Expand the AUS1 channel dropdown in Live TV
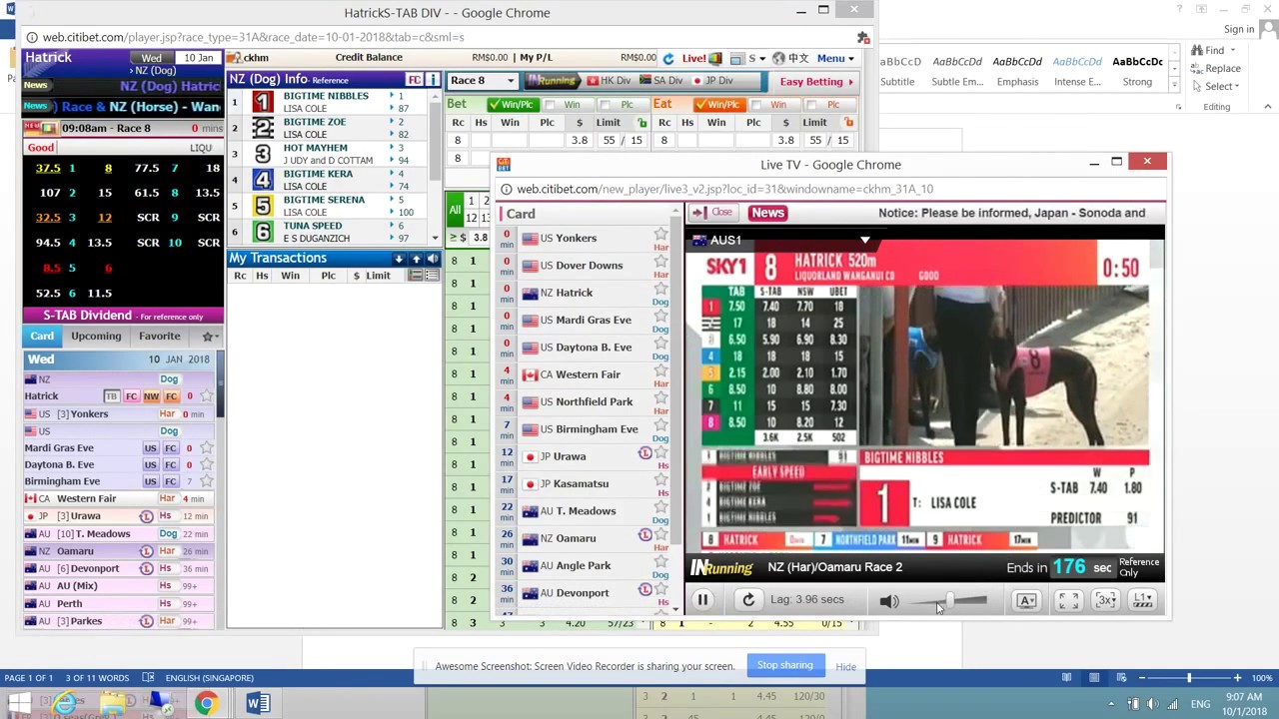The width and height of the screenshot is (1279, 719). (x=865, y=240)
